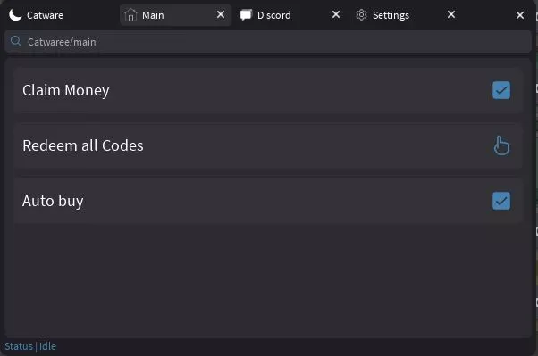Click the Discord chat bubble icon
This screenshot has height=356, width=538.
246,15
